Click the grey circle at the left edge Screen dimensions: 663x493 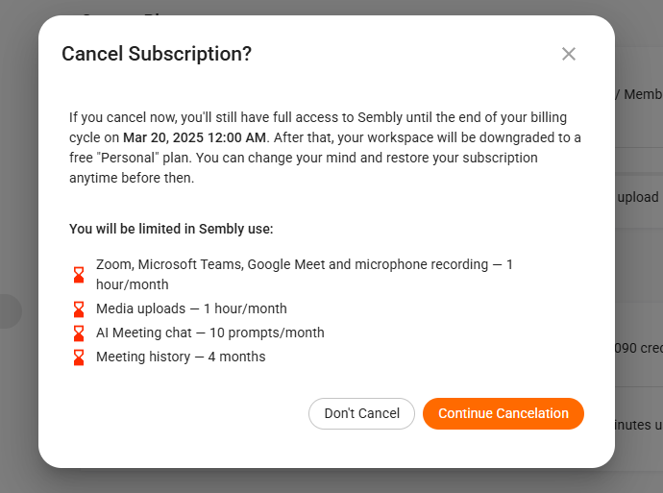click(x=10, y=311)
